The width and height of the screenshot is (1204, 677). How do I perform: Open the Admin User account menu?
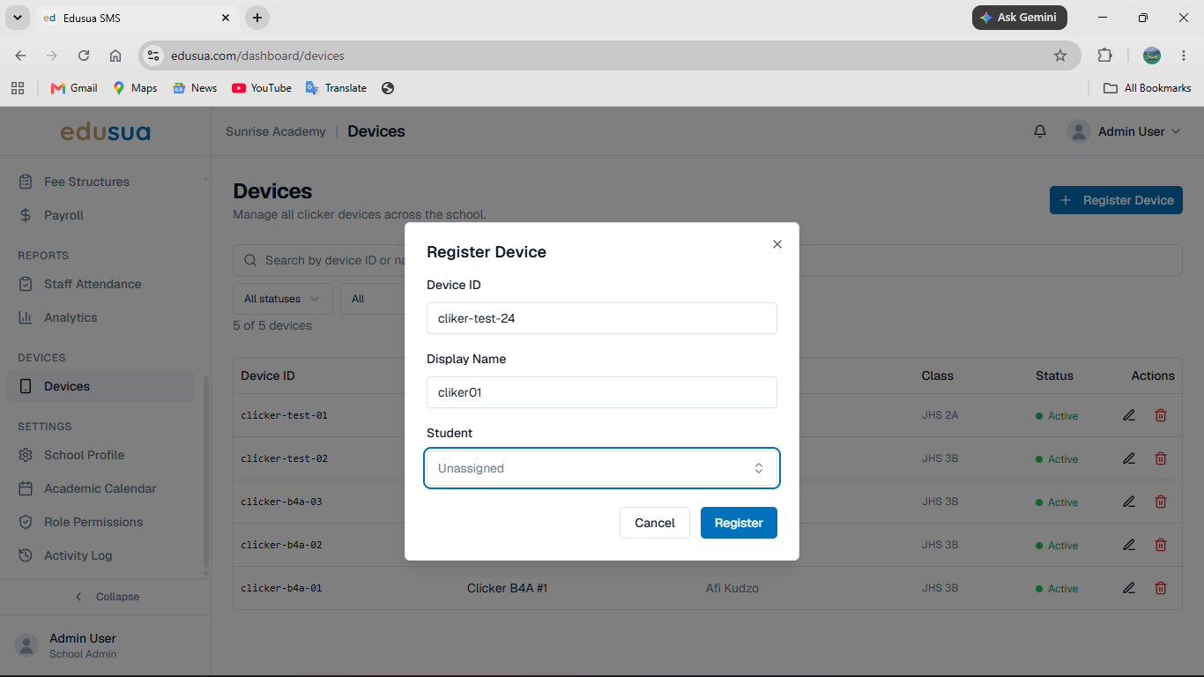[1124, 131]
